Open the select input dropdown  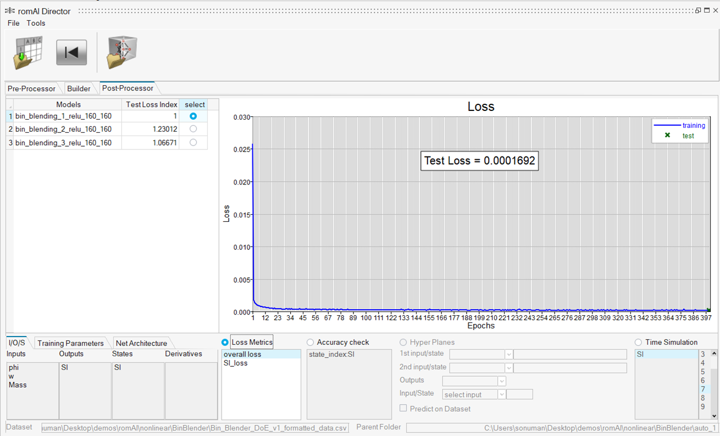tap(501, 394)
